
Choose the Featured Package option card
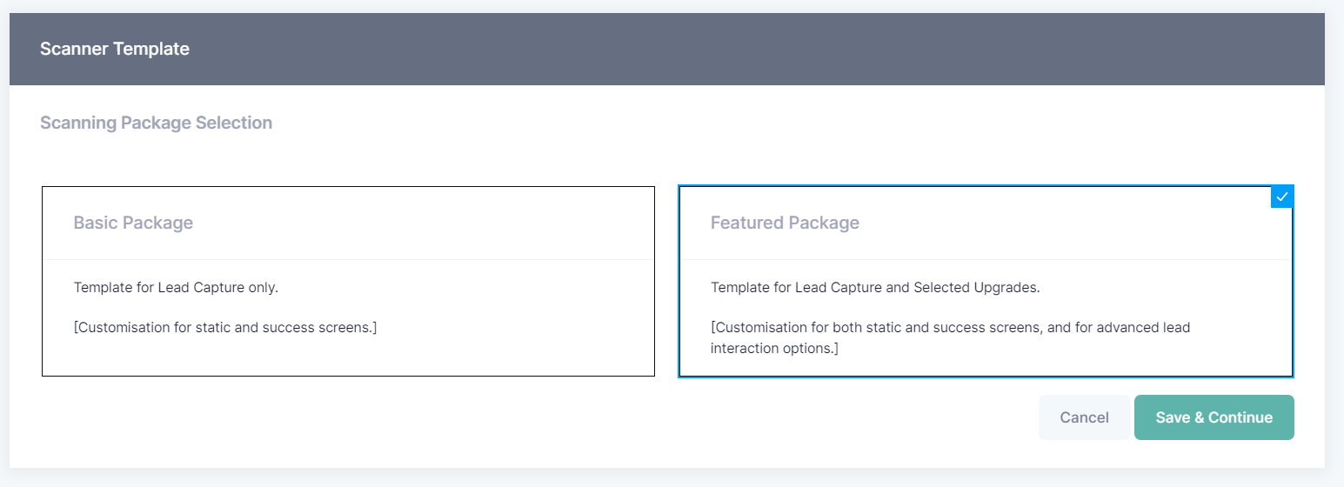tap(986, 281)
